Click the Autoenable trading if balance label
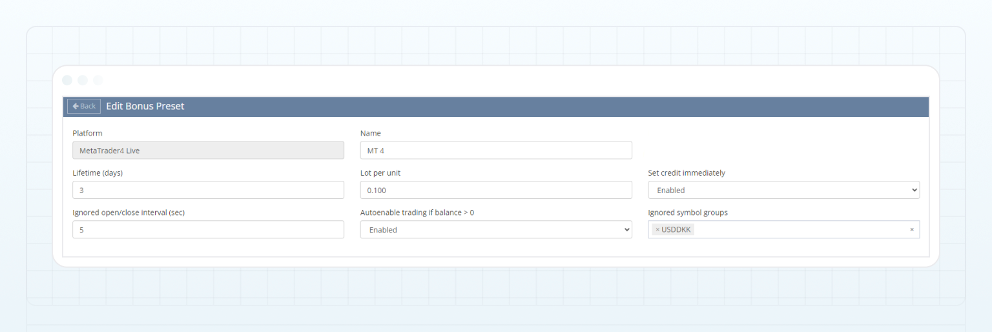This screenshot has width=992, height=332. (417, 213)
